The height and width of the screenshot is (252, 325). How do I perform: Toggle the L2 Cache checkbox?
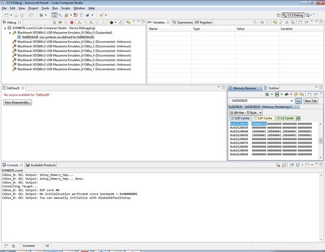tap(279, 118)
